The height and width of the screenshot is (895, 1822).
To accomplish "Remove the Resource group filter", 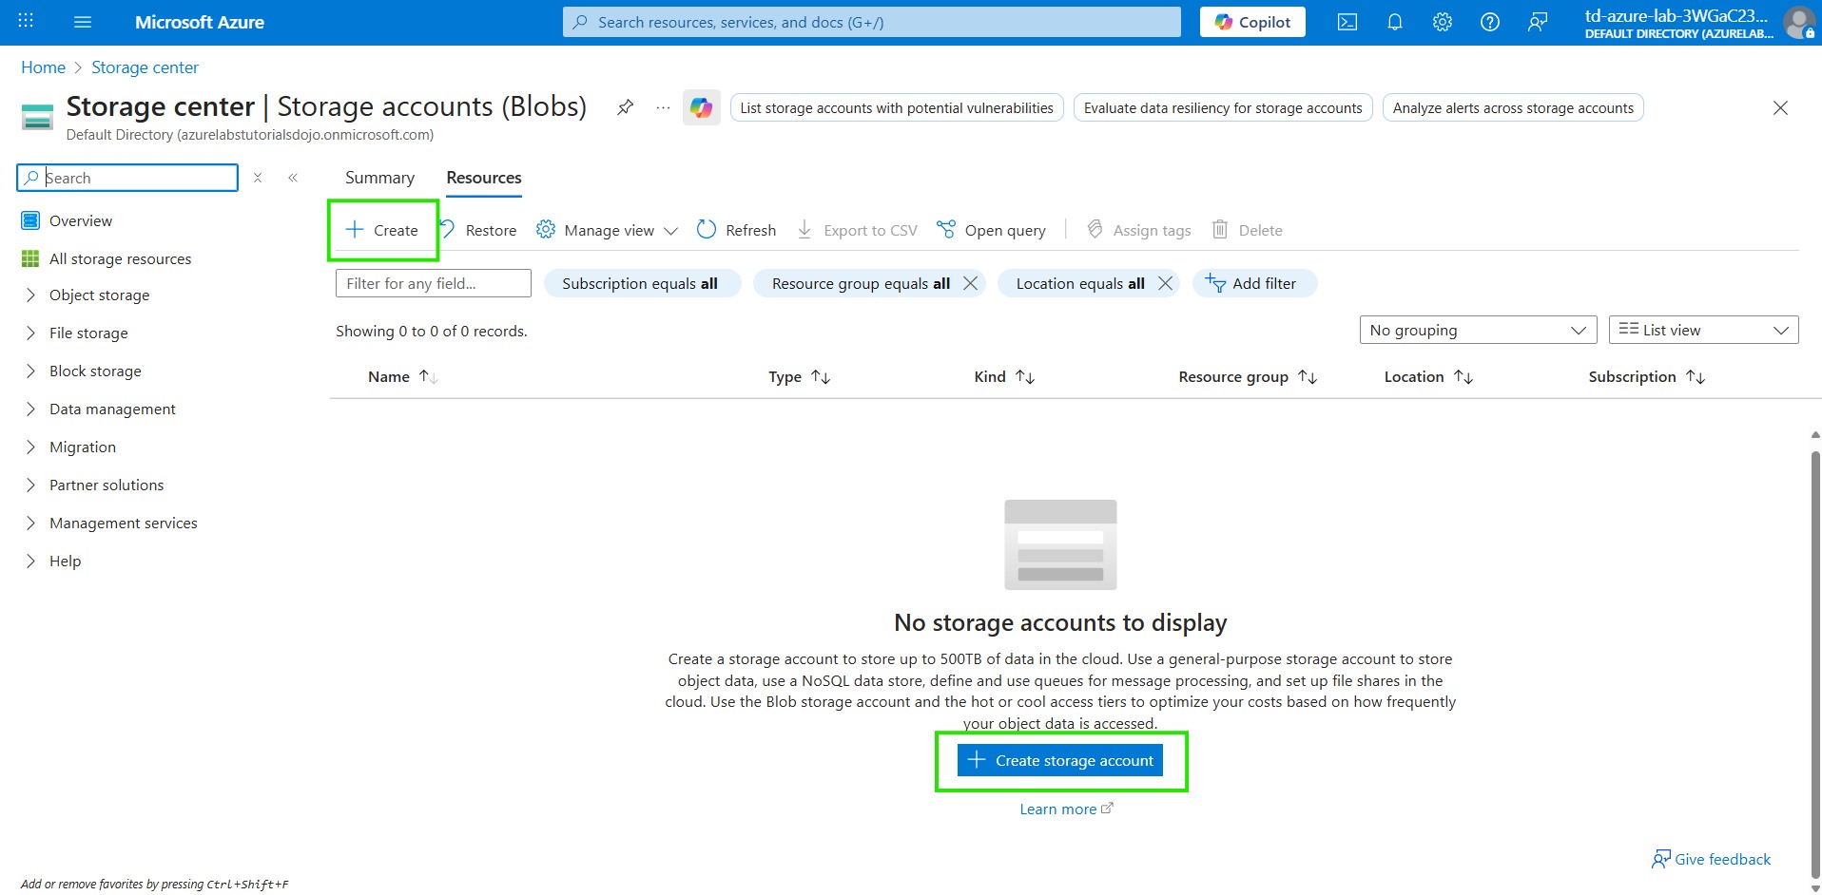I will coord(970,283).
